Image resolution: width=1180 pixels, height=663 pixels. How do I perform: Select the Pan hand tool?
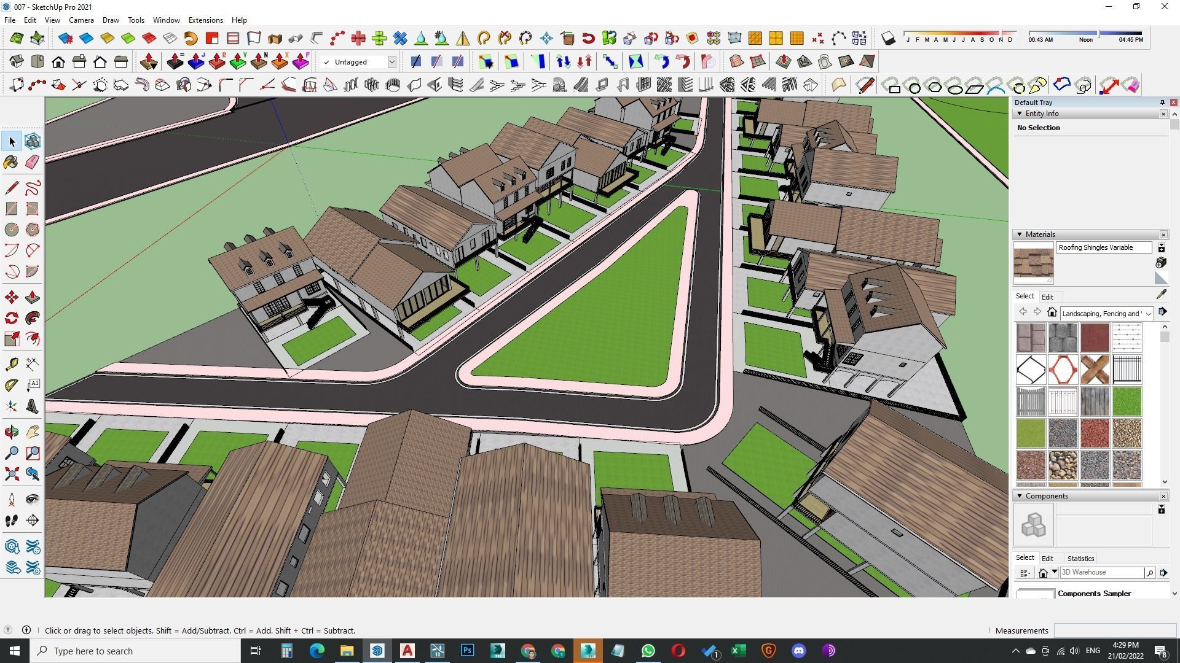tap(33, 432)
